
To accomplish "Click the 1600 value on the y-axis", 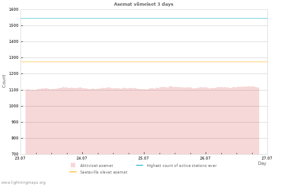I will point(14,9).
